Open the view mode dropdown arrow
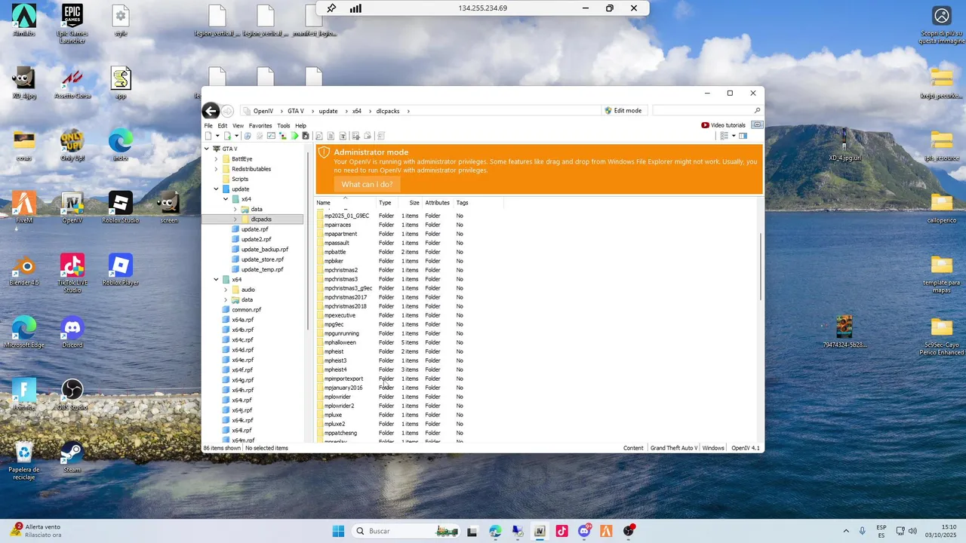The width and height of the screenshot is (966, 543). [x=734, y=136]
